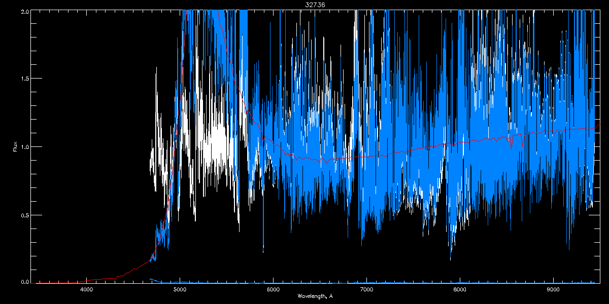
Task: Select the 7000 x-axis tick label
Action: (x=366, y=289)
